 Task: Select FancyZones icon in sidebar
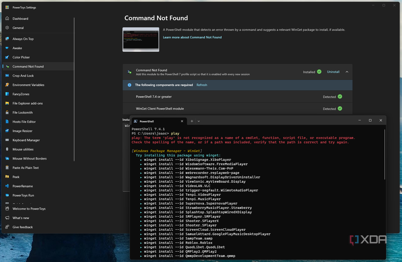7,94
